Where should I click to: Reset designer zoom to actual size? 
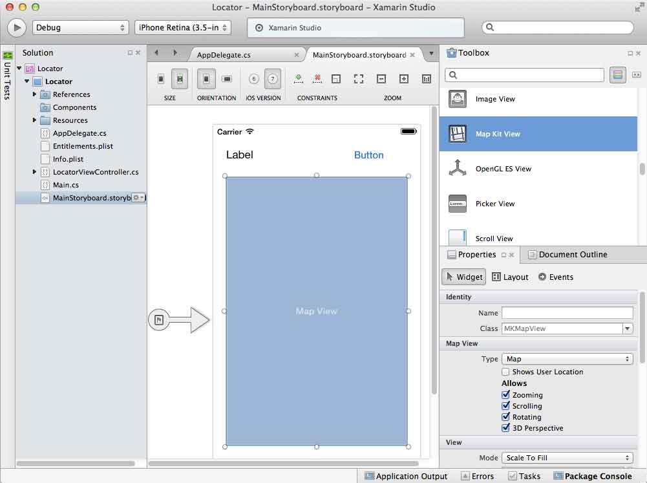[427, 78]
